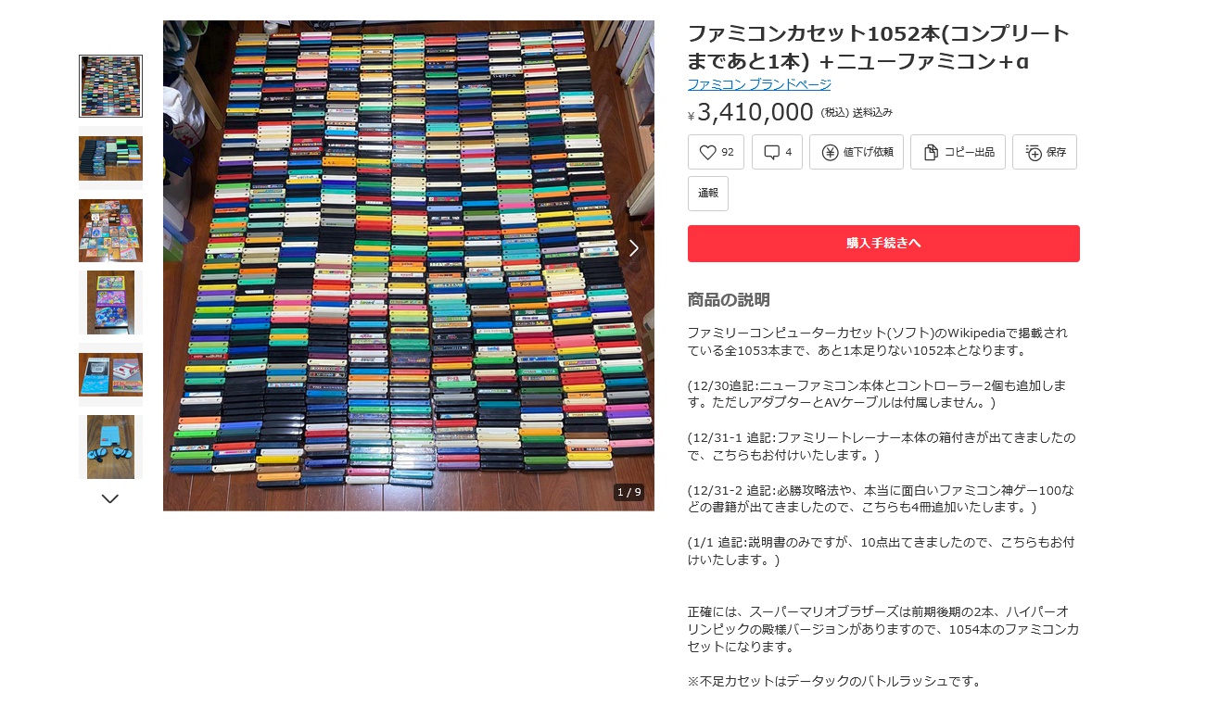The height and width of the screenshot is (705, 1206).
Task: Select third thumbnail showing boxed games
Action: pyautogui.click(x=110, y=230)
